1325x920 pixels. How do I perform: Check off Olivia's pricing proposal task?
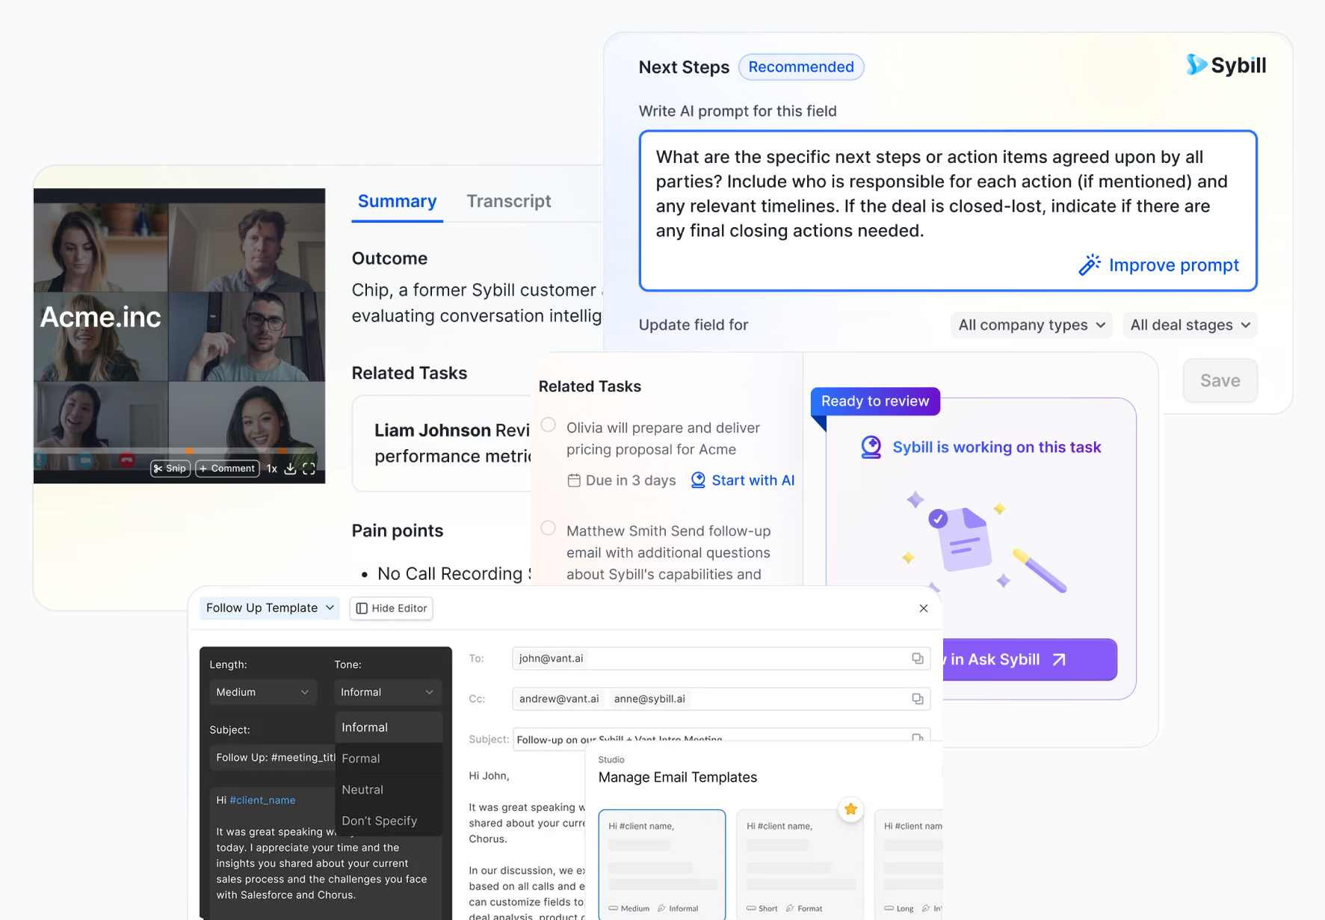point(549,425)
